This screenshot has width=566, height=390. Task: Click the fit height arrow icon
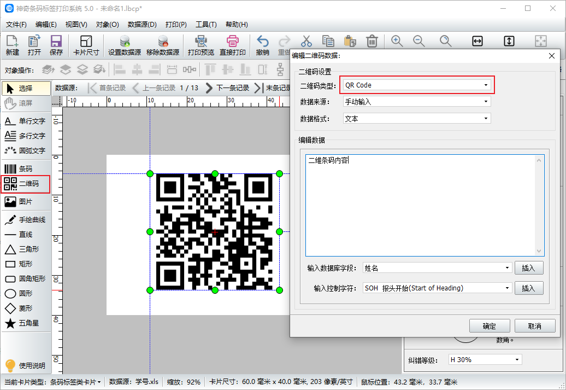(509, 41)
